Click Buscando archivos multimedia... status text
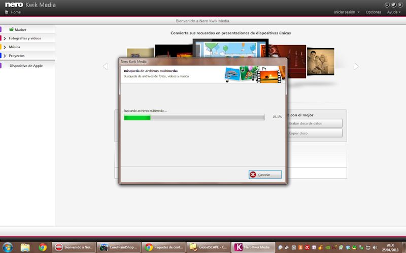Image resolution: width=406 pixels, height=253 pixels. point(145,111)
